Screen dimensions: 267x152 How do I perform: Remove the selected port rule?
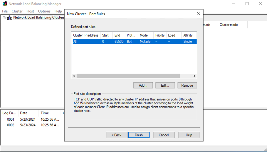pyautogui.click(x=187, y=86)
